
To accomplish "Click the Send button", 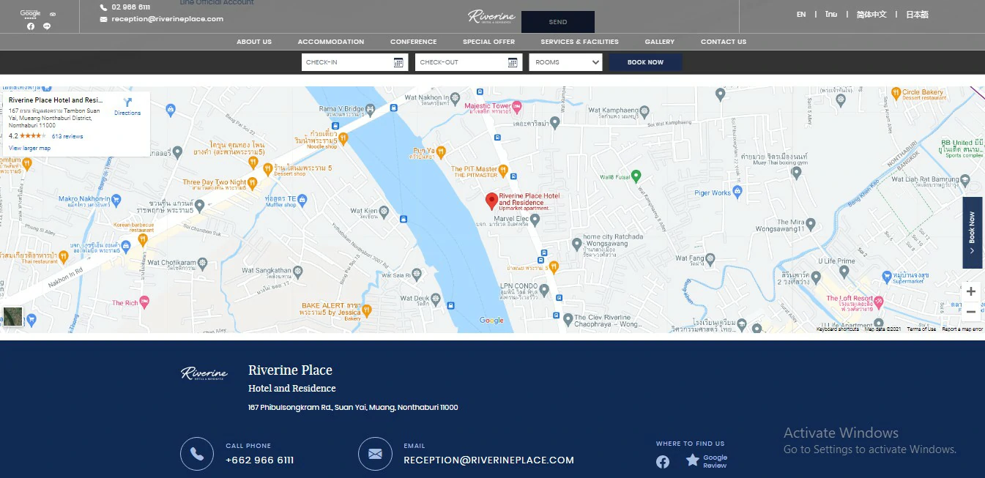I will coord(558,22).
